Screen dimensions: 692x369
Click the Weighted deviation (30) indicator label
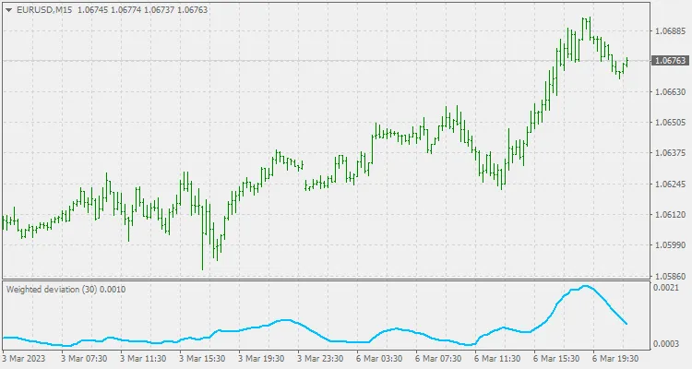coord(66,290)
